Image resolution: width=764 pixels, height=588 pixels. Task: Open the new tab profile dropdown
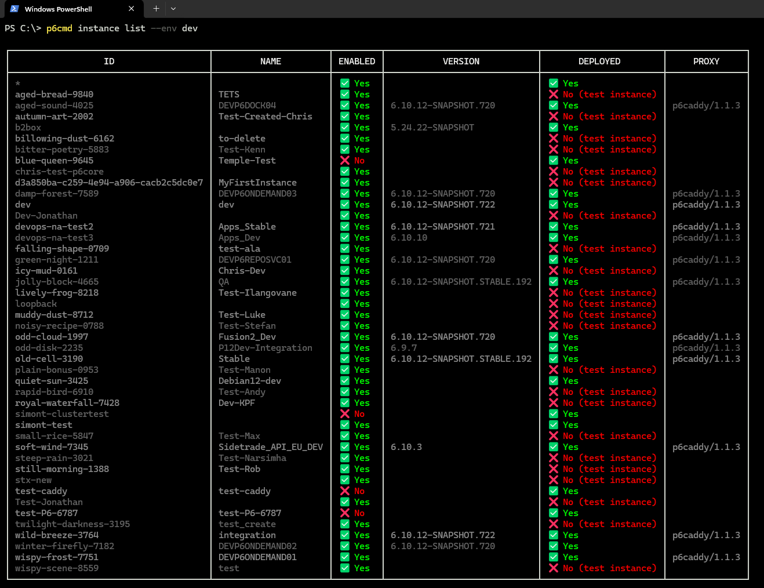(173, 9)
